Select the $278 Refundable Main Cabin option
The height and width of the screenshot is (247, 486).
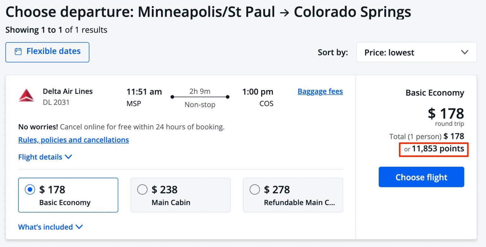pos(255,190)
